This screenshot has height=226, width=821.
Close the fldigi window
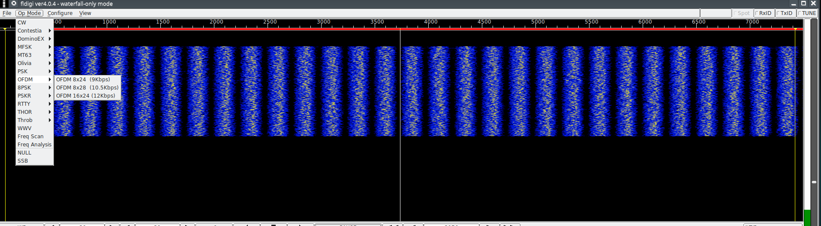814,3
